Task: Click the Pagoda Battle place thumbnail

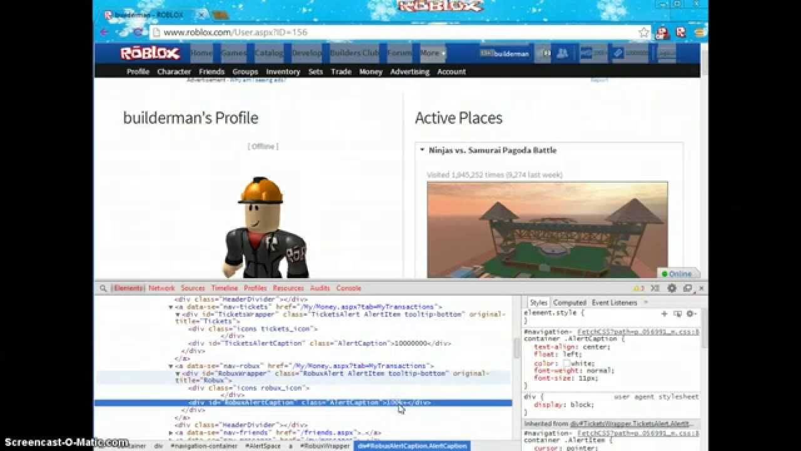Action: click(x=547, y=230)
